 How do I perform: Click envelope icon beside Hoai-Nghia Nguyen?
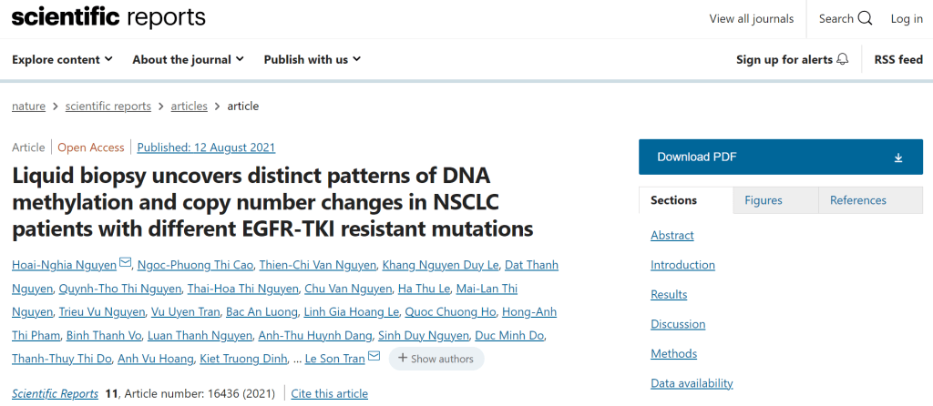[x=126, y=264]
